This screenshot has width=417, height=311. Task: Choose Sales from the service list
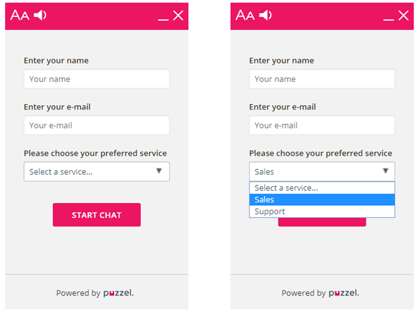pos(322,200)
